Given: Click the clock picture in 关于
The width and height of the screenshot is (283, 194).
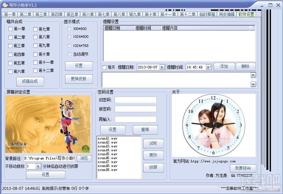Looking at the screenshot, I should (214, 125).
